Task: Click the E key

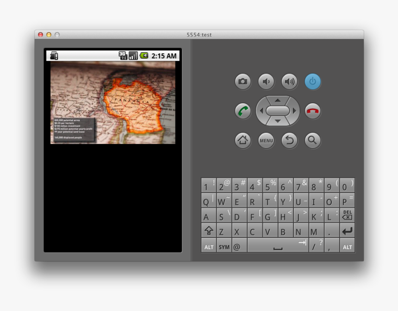Action: coord(239,200)
